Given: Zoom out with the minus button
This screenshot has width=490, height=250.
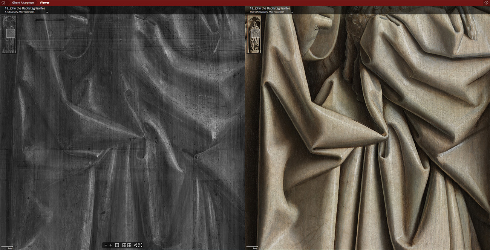Looking at the screenshot, I should [x=106, y=245].
